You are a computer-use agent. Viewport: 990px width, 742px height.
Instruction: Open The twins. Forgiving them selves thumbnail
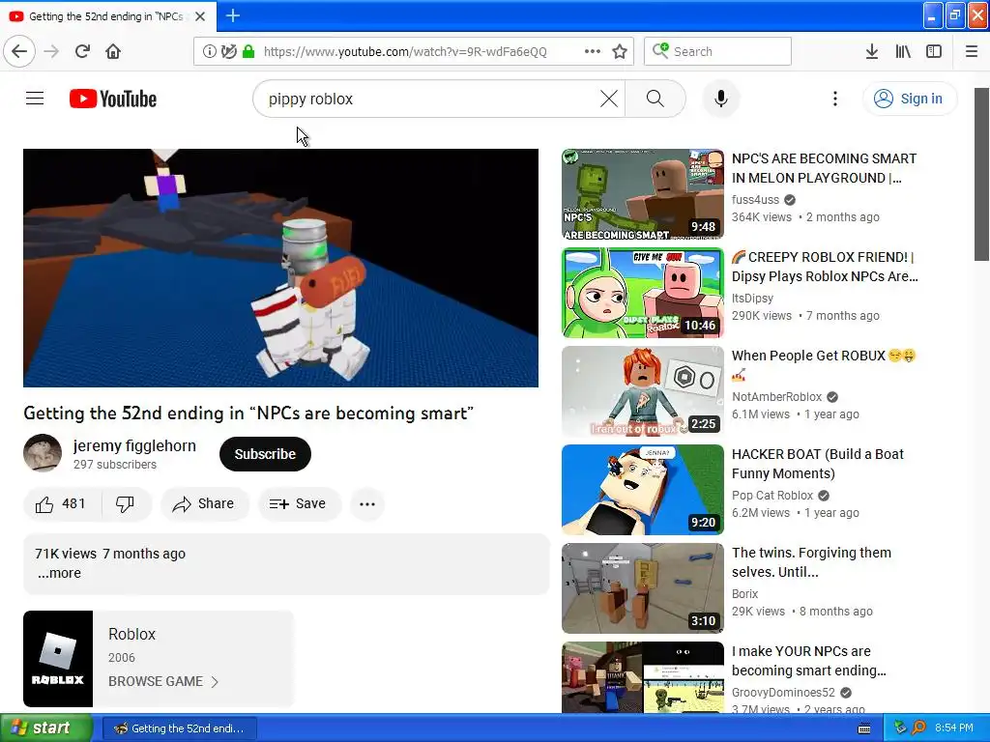[x=643, y=588]
